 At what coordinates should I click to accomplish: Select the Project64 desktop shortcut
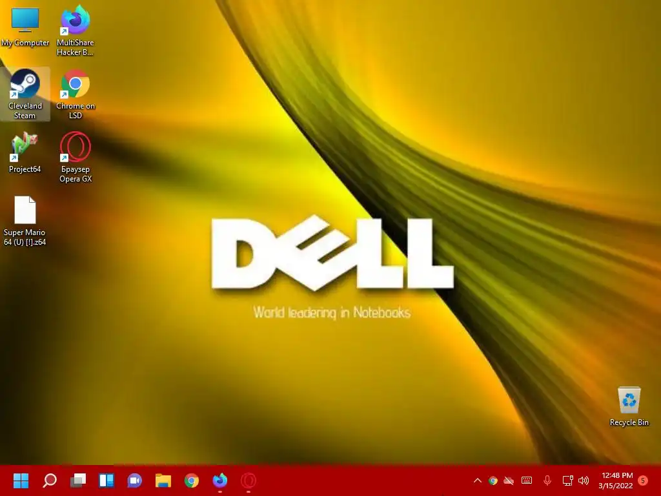tap(25, 152)
